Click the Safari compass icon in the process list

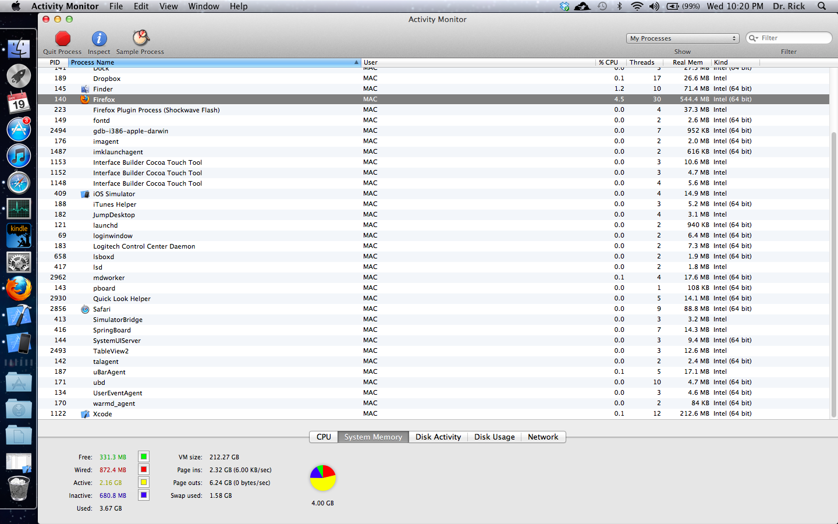tap(85, 309)
